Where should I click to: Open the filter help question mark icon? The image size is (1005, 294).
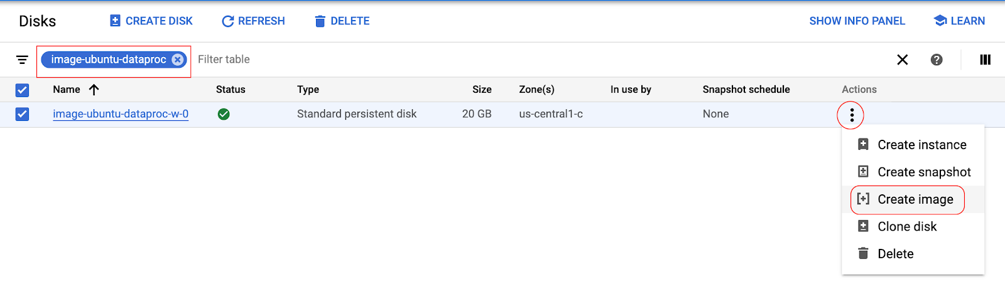coord(937,60)
